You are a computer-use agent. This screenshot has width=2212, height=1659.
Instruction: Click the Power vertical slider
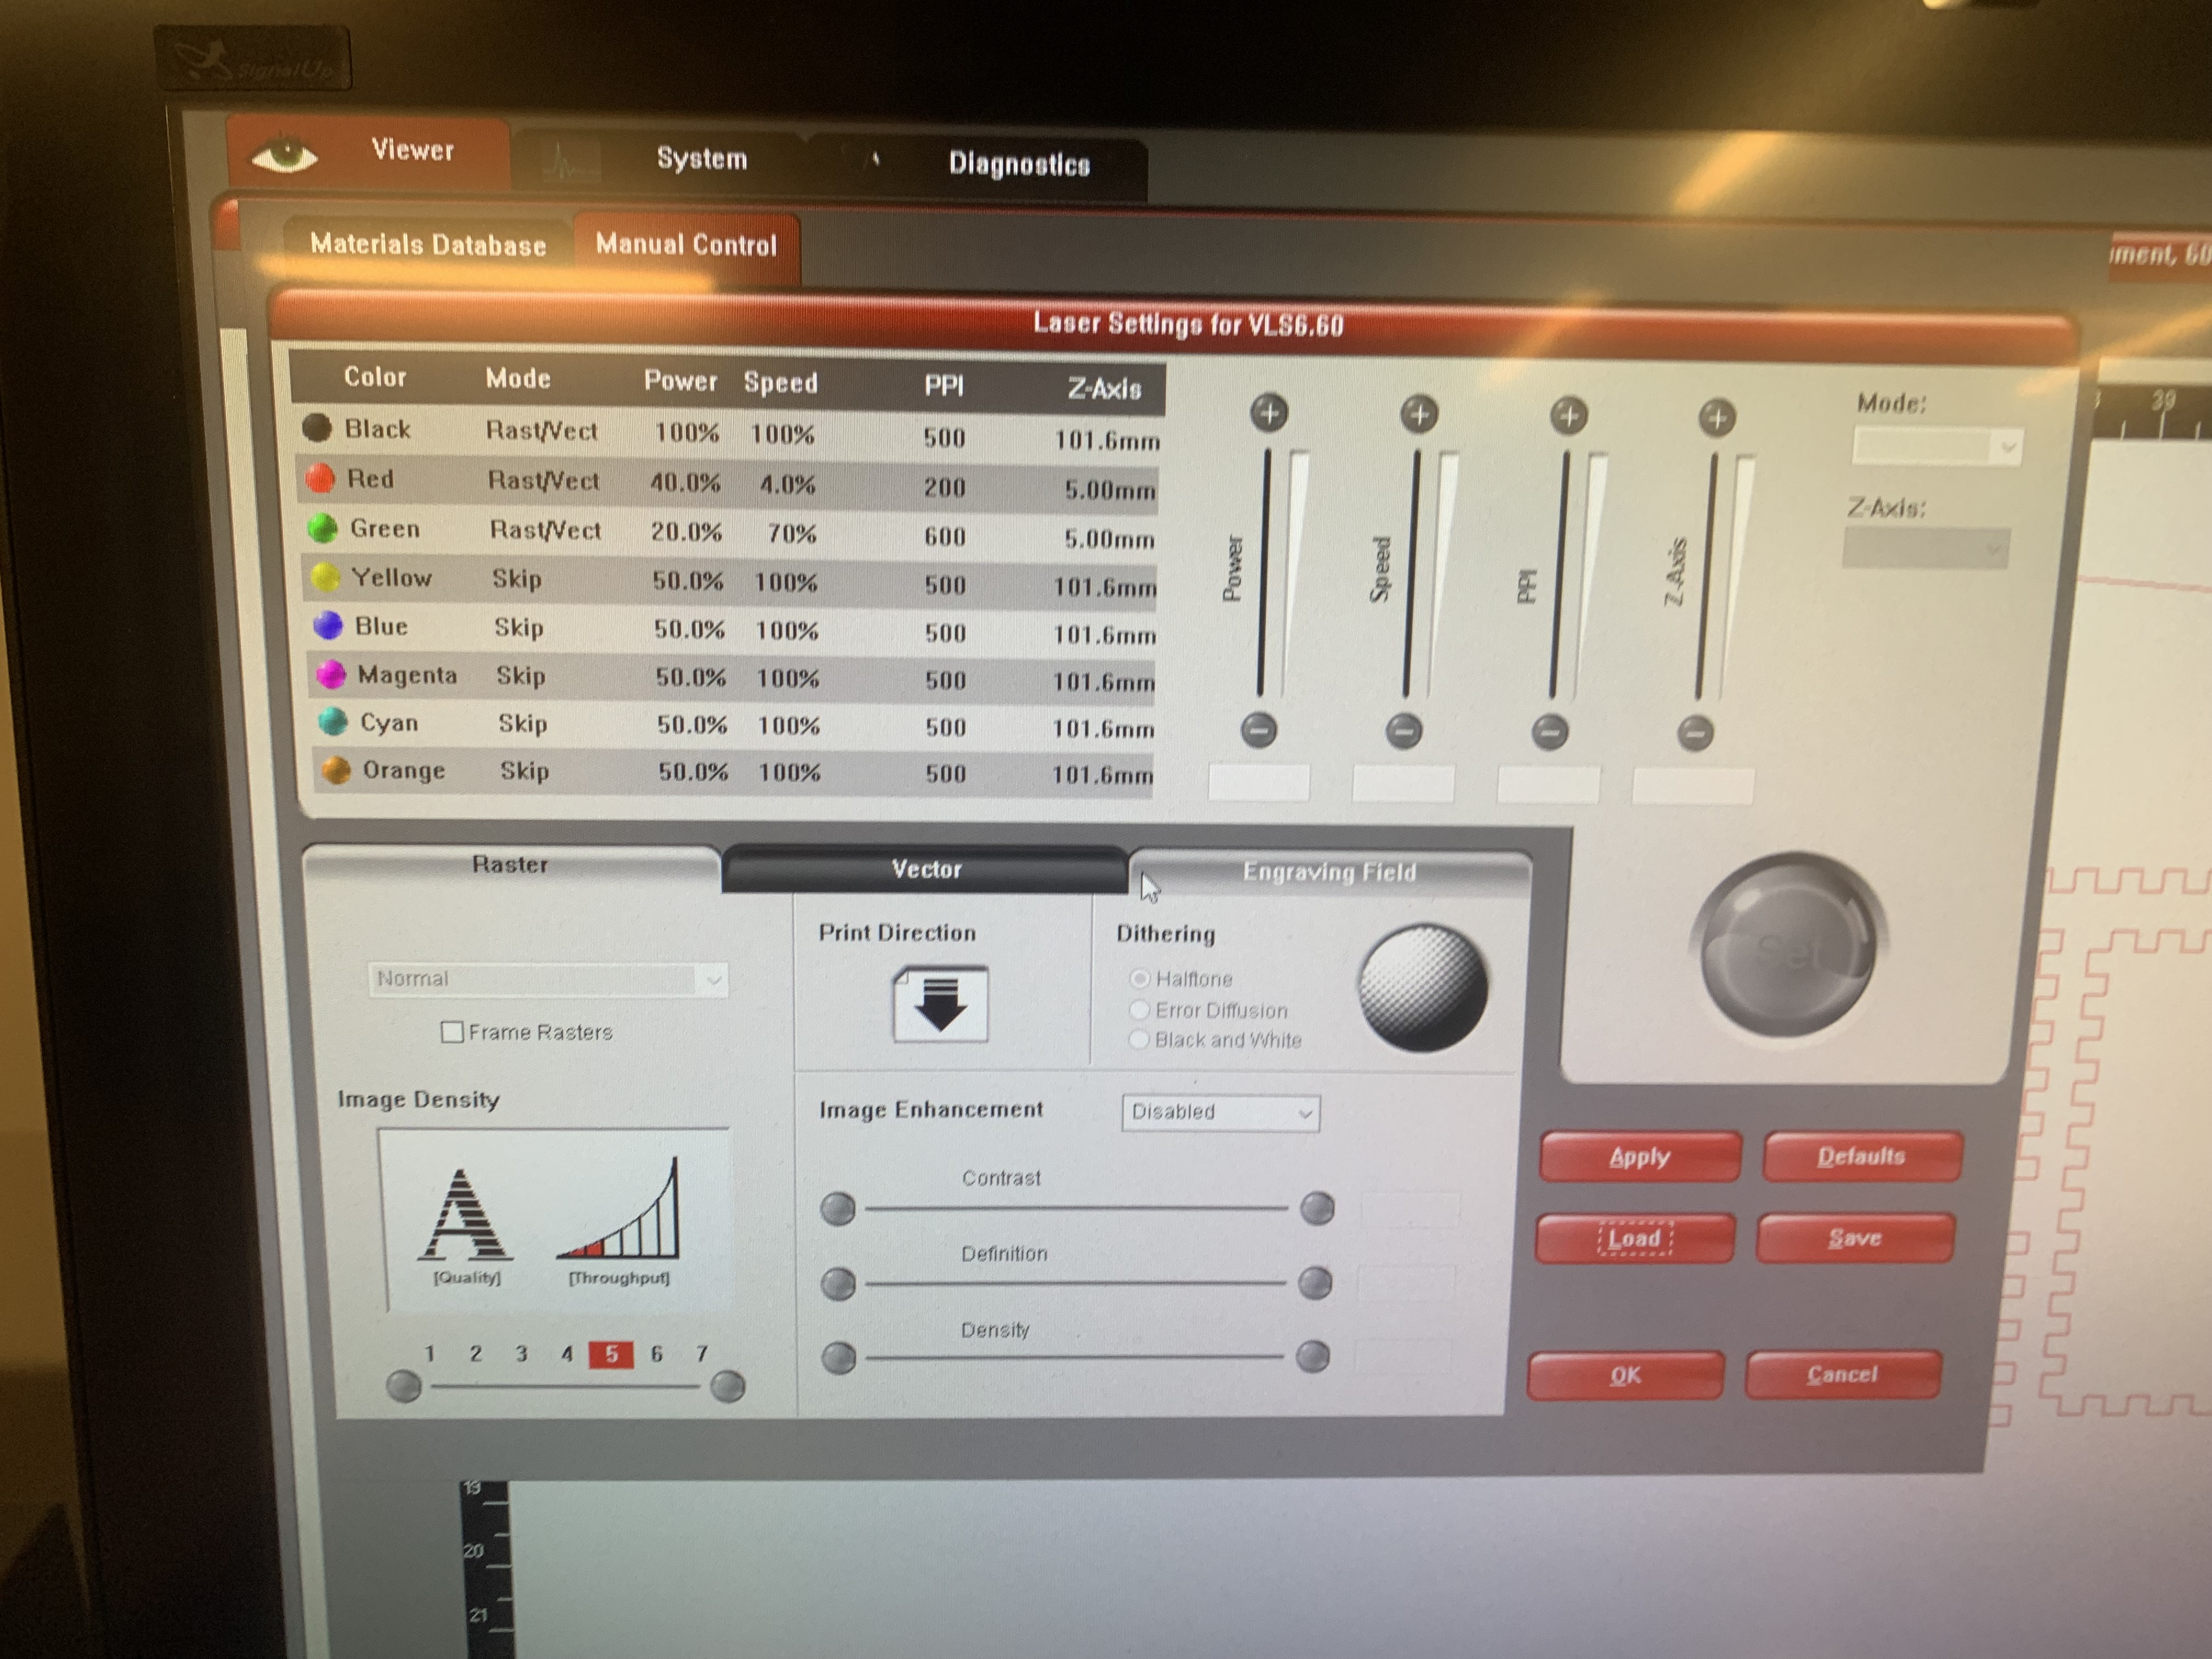(x=1265, y=573)
